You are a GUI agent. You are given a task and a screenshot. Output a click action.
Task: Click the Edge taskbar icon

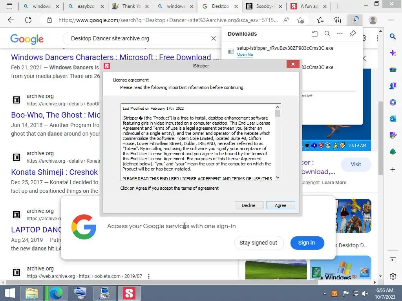pos(56,293)
